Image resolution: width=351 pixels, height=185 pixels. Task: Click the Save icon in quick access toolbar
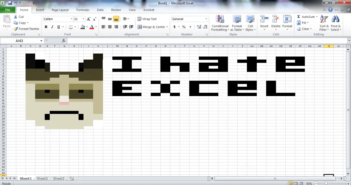tap(10, 3)
